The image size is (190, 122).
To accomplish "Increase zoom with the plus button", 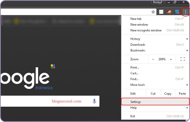I will (x=171, y=59).
